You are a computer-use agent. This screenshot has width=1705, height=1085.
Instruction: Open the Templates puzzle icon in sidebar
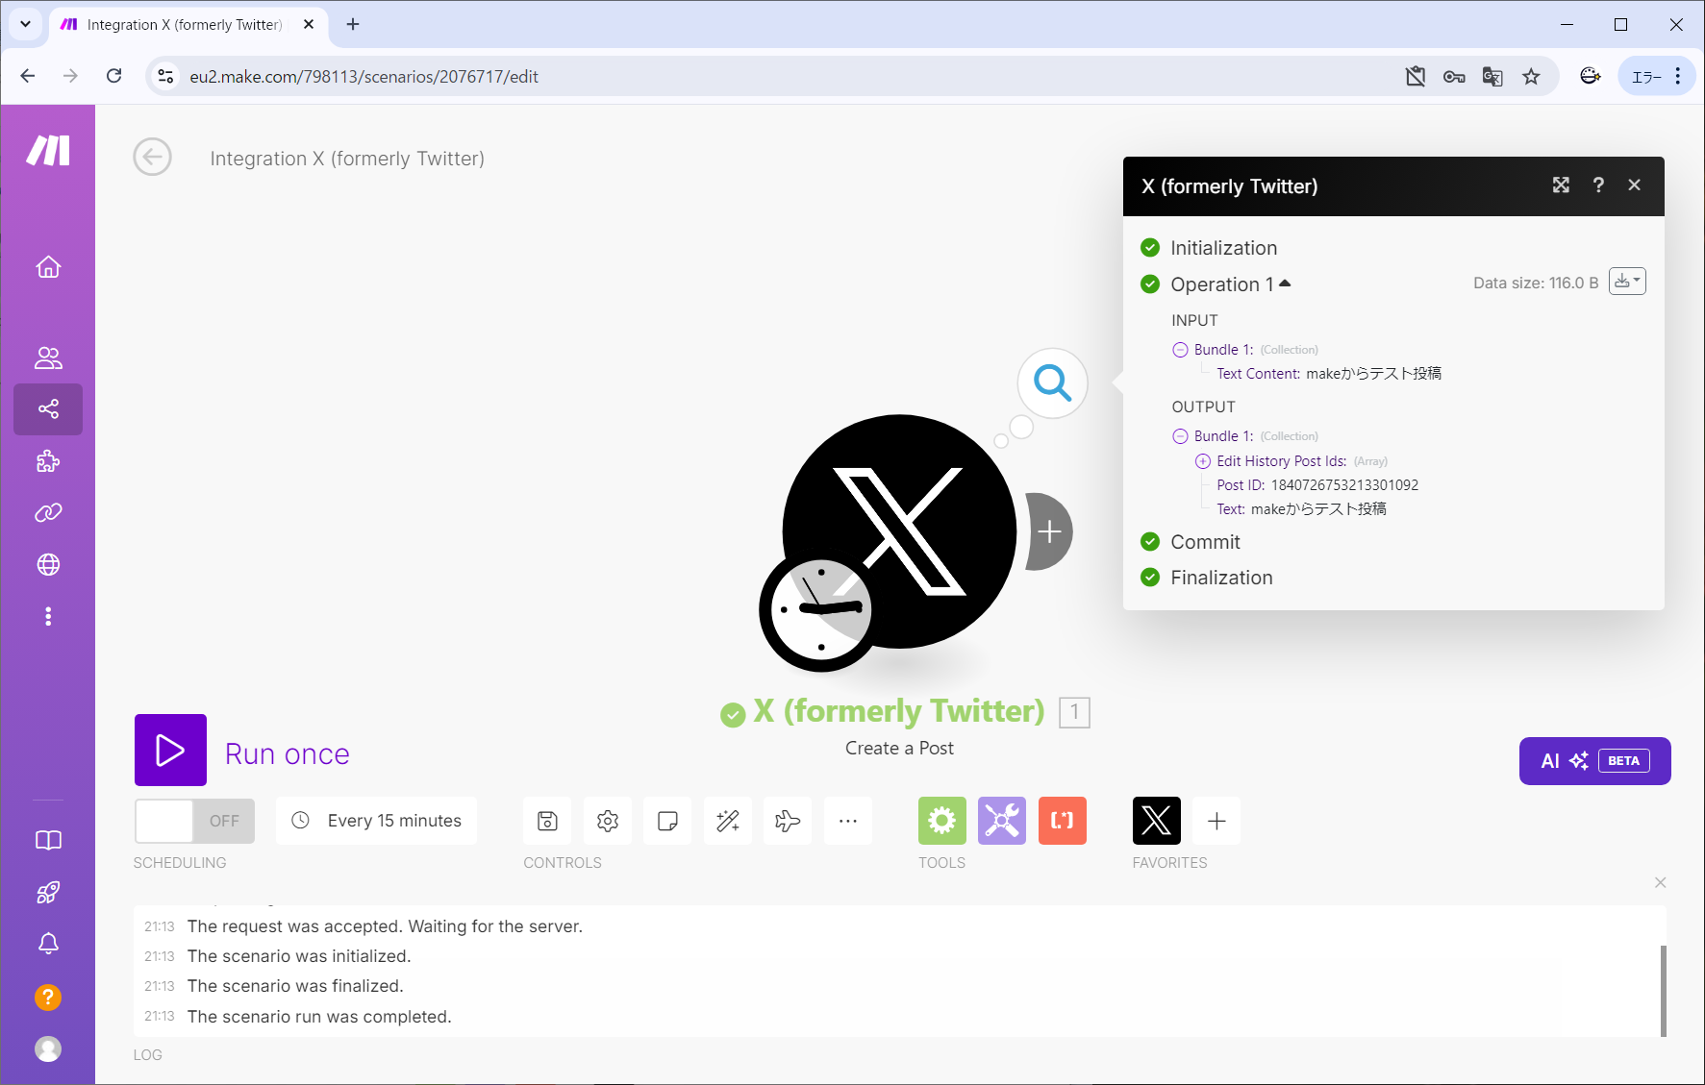tap(48, 462)
